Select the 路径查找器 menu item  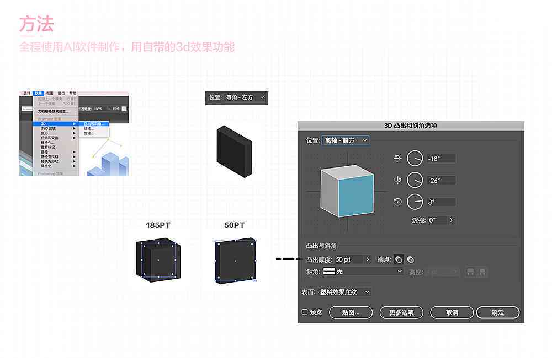click(x=56, y=156)
